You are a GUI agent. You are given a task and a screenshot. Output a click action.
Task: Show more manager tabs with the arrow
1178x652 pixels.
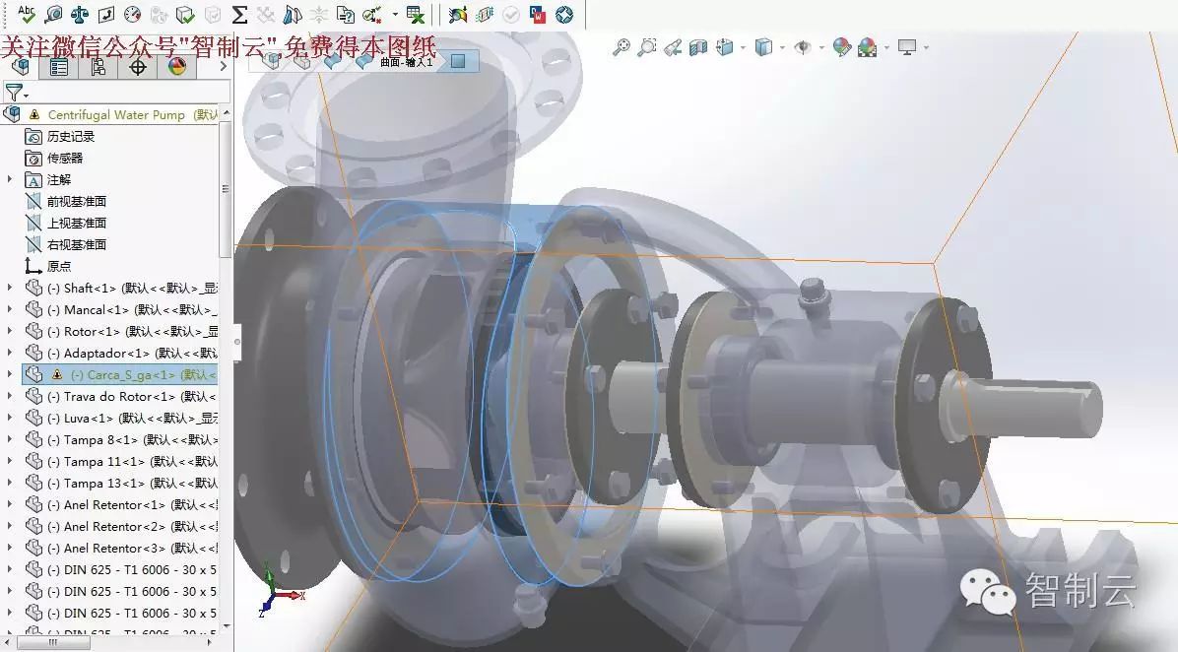tap(223, 67)
